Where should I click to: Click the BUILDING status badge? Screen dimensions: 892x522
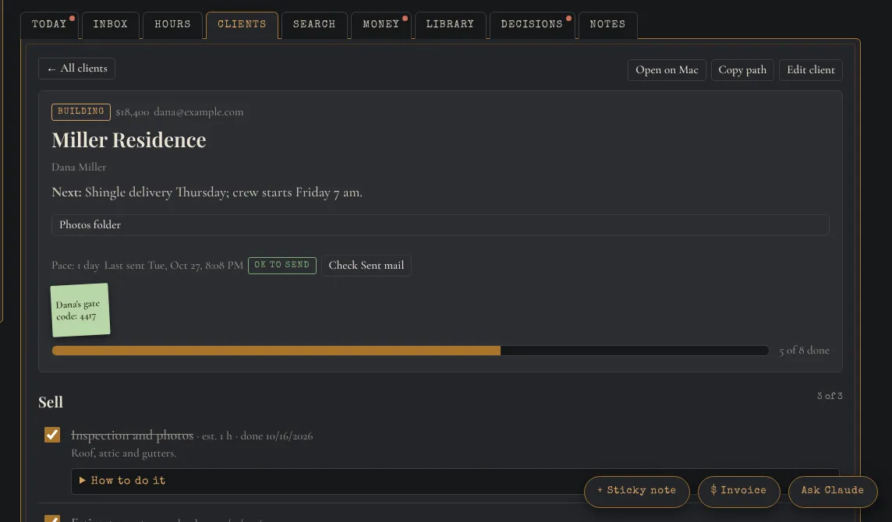click(x=81, y=111)
